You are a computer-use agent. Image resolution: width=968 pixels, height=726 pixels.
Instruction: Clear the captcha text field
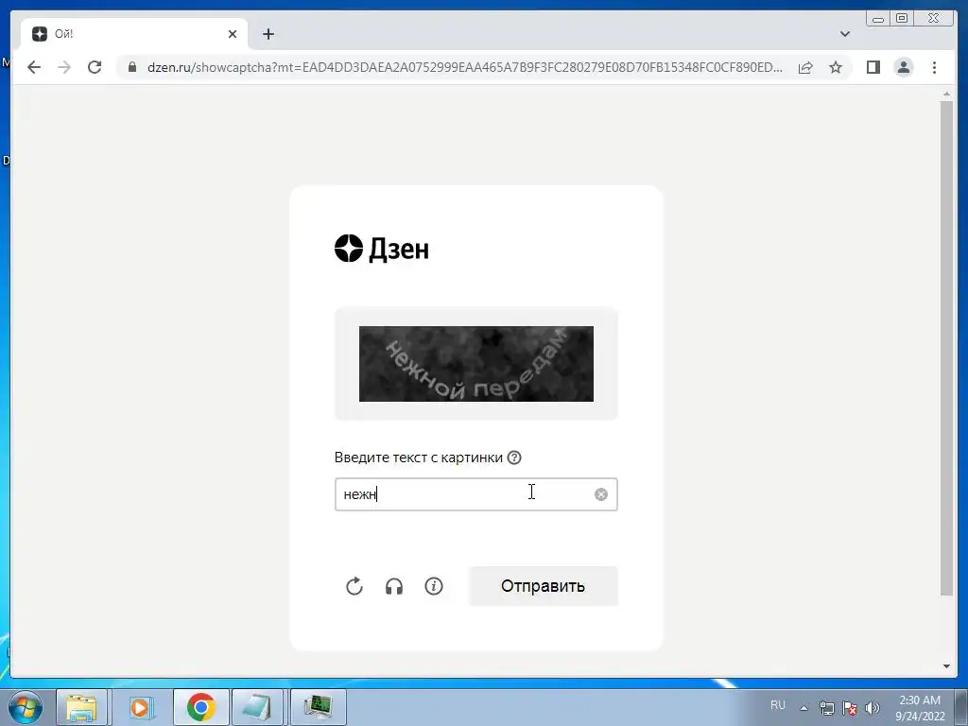600,494
